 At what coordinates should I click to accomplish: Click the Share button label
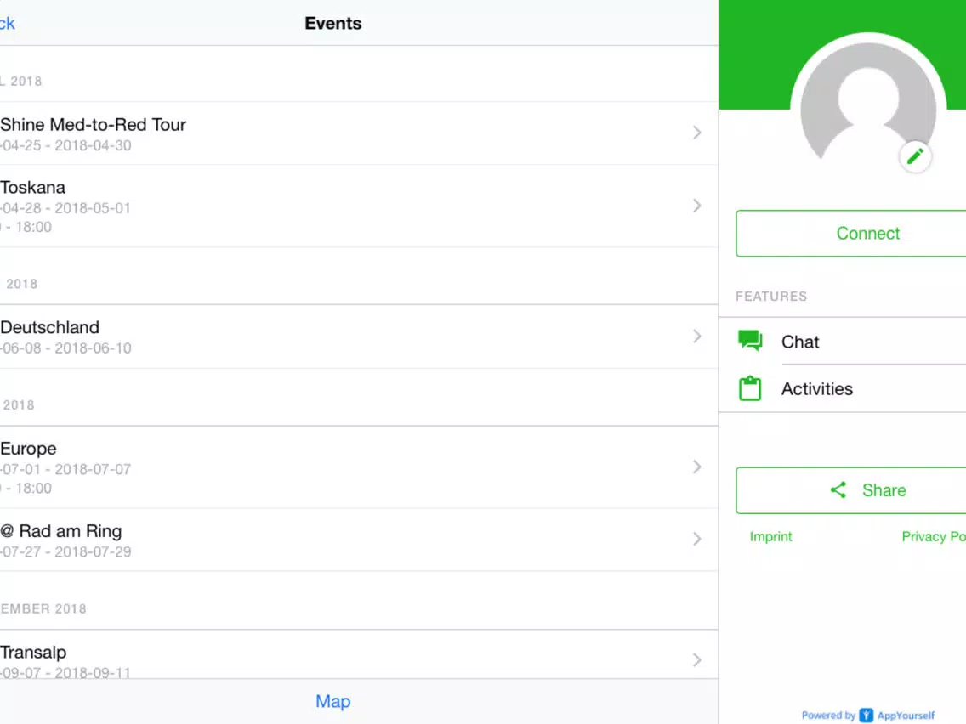coord(884,490)
